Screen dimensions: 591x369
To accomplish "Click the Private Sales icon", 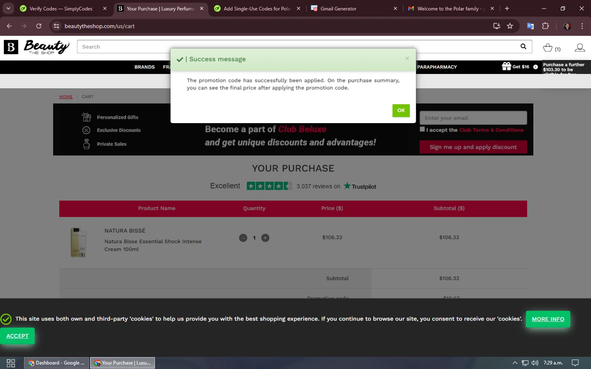I will 87,144.
